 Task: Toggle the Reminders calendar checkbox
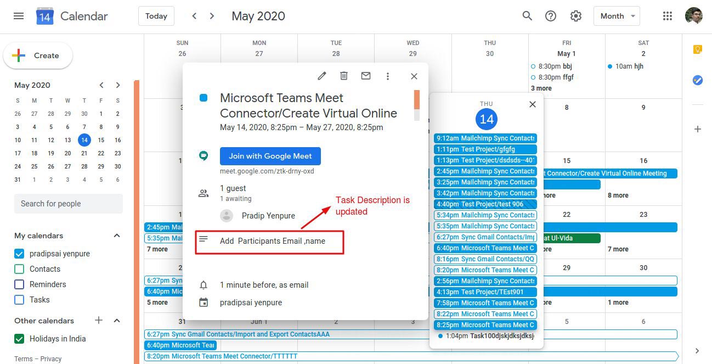(x=19, y=284)
